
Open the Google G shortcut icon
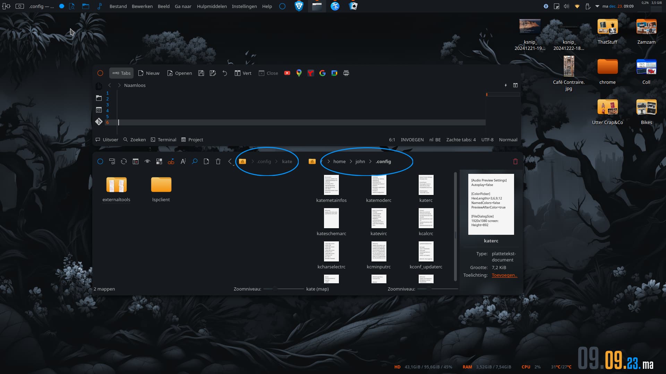323,73
